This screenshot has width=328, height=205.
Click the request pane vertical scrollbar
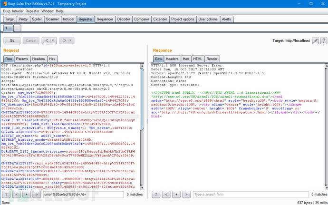pyautogui.click(x=142, y=98)
